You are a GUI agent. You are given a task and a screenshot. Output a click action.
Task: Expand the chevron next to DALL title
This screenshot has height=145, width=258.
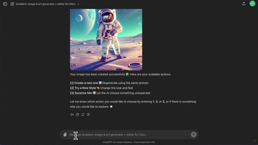(x=78, y=4)
